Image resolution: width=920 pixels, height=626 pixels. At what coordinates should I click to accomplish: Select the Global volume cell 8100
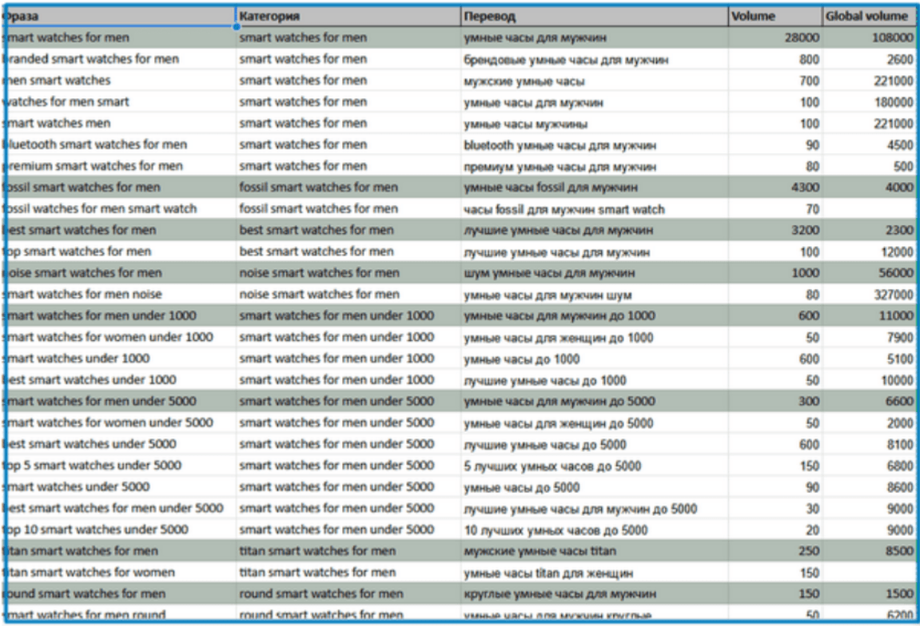point(868,444)
